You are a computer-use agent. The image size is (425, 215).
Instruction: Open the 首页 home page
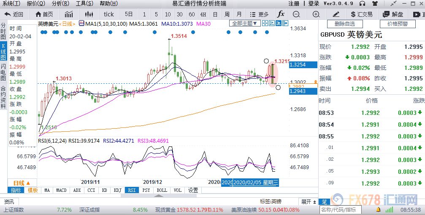[44, 14]
